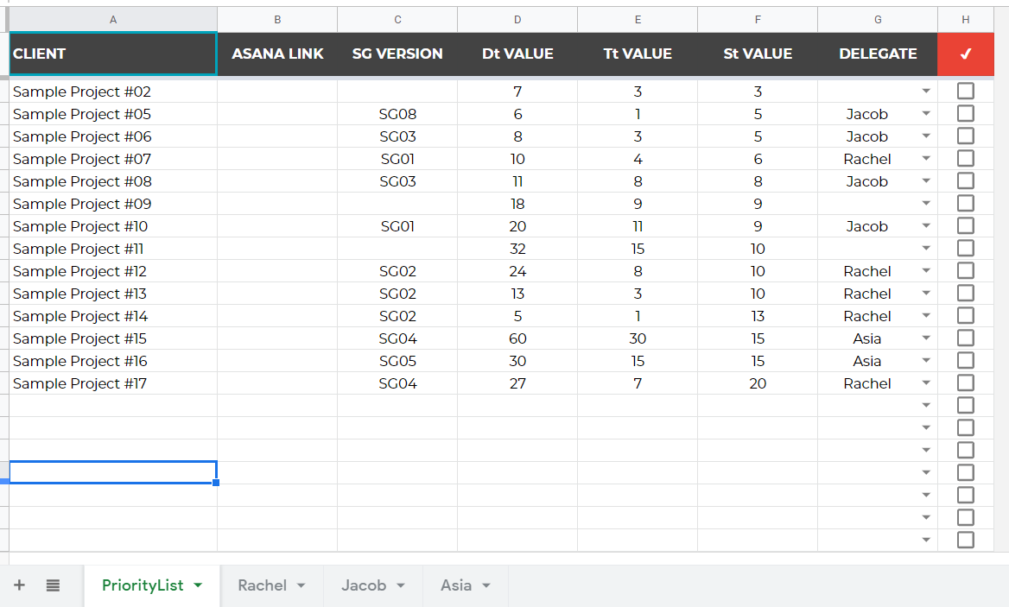This screenshot has width=1009, height=607.
Task: Check the checkbox in the first empty row
Action: click(x=965, y=405)
